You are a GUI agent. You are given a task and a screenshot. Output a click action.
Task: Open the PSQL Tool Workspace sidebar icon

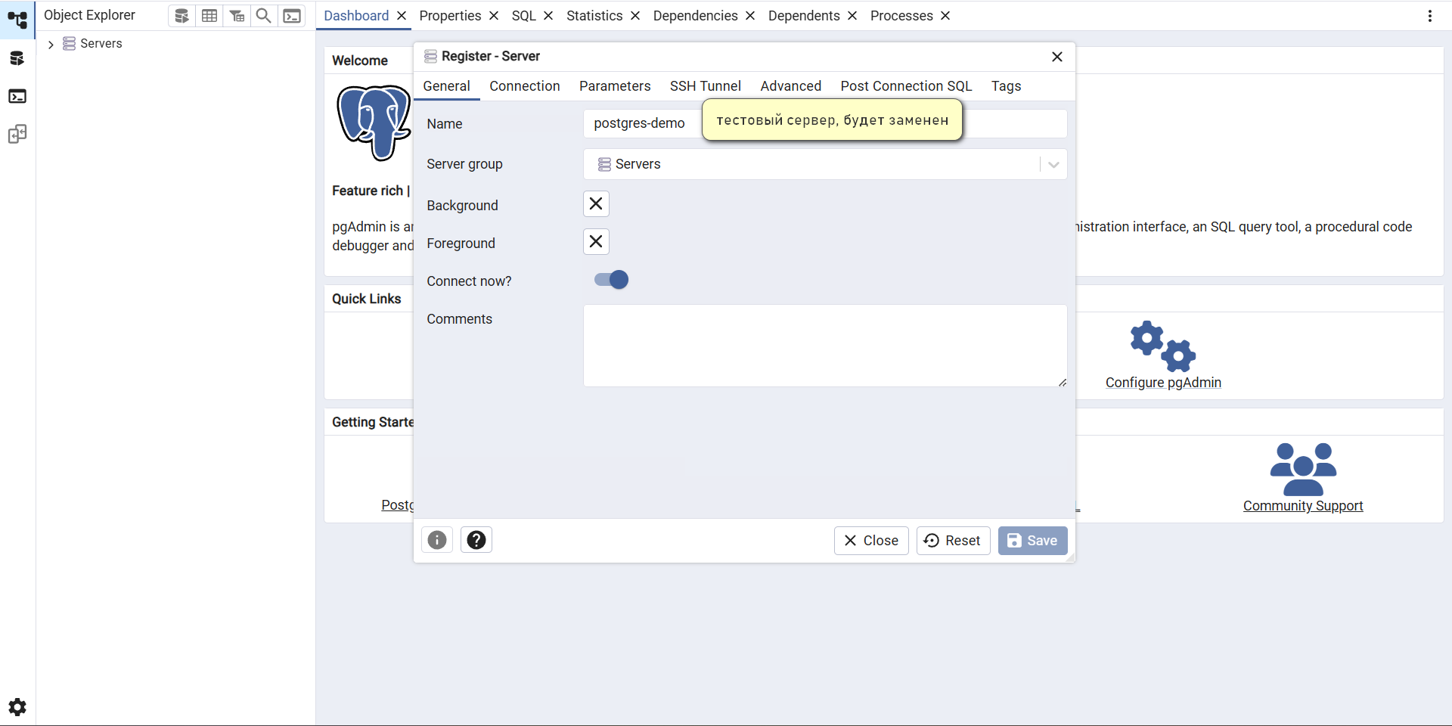click(x=17, y=96)
